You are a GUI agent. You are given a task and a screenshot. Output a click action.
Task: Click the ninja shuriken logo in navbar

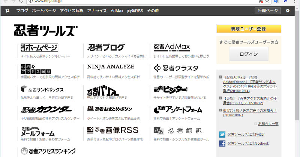pyautogui.click(x=7, y=11)
